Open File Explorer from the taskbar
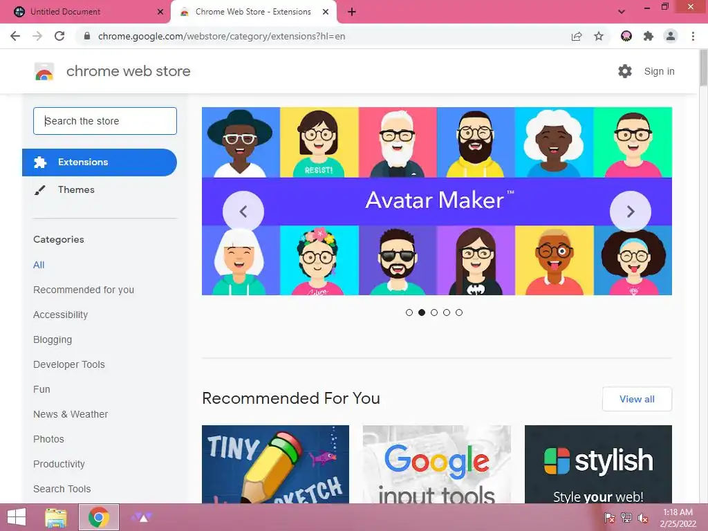 (x=57, y=517)
